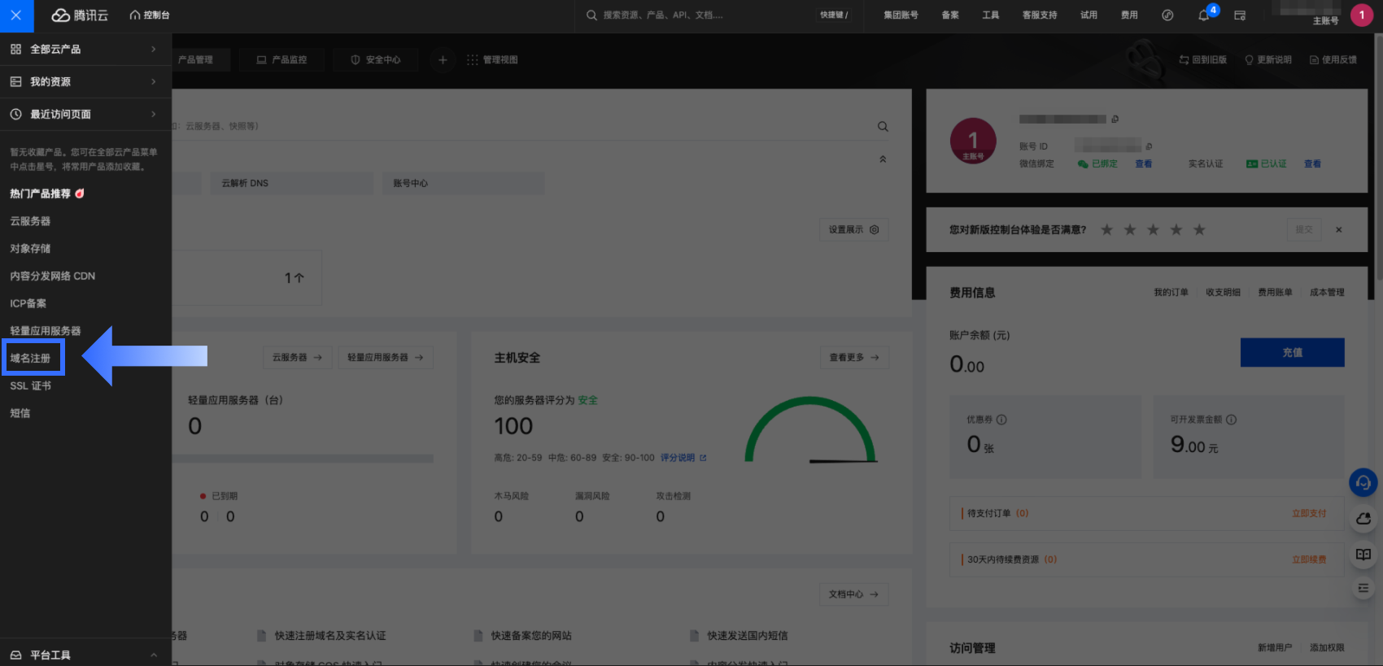Expand the 我的资源 submenu
The height and width of the screenshot is (666, 1383).
tap(85, 82)
